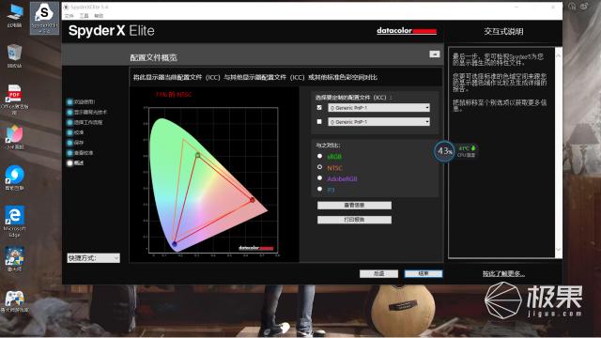Click the 欢迎使用 step bullet in sidebar

pos(69,102)
